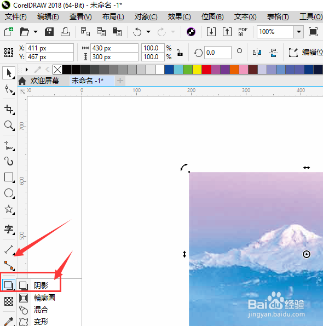
Task: Open the 对象(C) menu
Action: pos(146,17)
